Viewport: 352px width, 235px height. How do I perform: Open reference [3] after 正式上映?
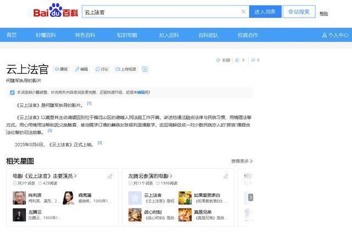(x=100, y=142)
